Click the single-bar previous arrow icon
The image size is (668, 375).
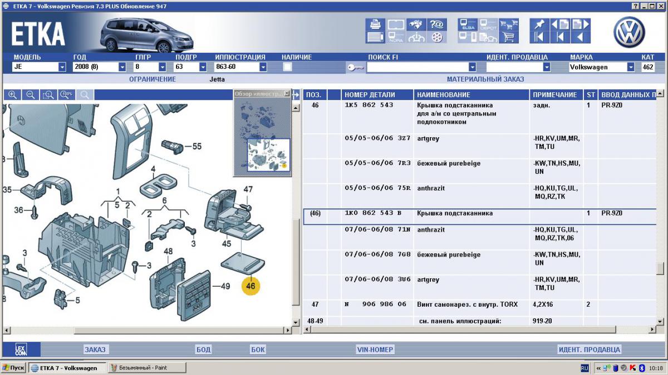click(560, 37)
